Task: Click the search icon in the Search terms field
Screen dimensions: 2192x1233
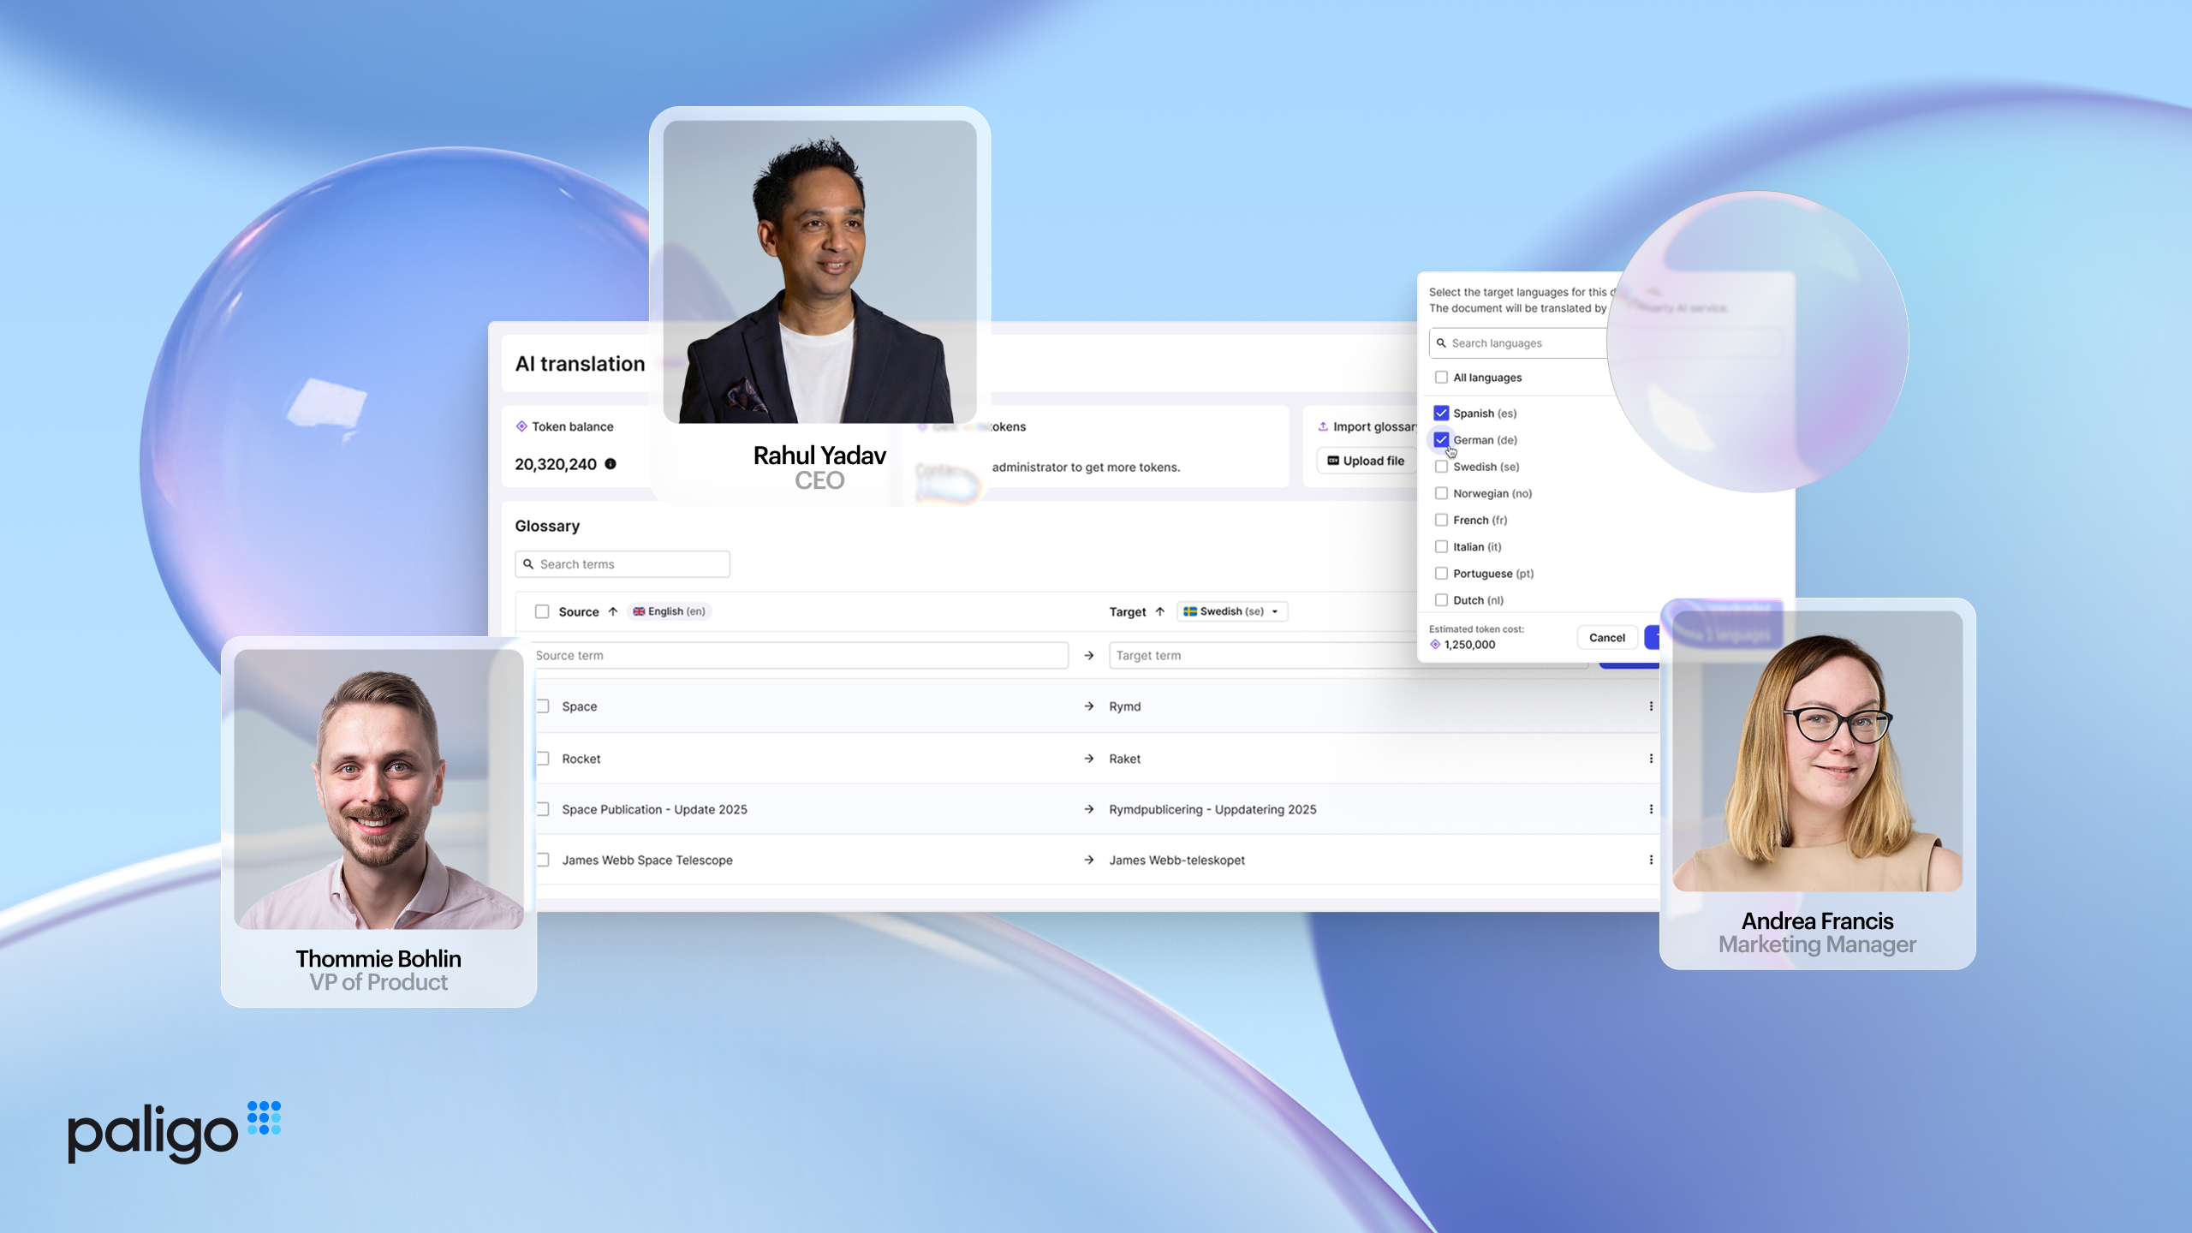Action: pyautogui.click(x=527, y=563)
